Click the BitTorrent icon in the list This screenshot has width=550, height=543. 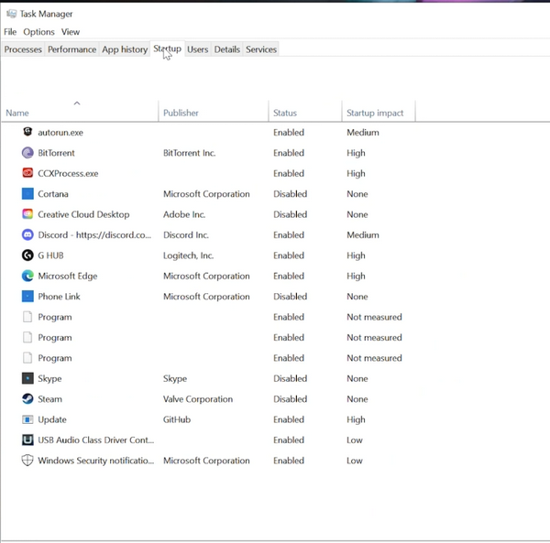(x=27, y=153)
